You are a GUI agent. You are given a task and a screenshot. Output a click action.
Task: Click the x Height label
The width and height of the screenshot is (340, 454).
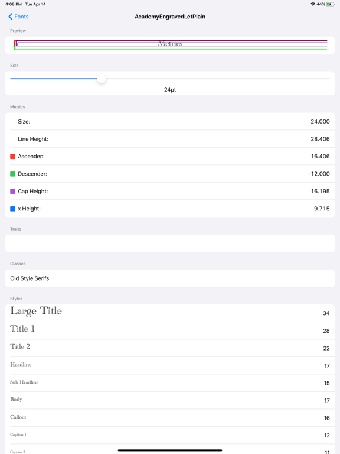(x=29, y=209)
